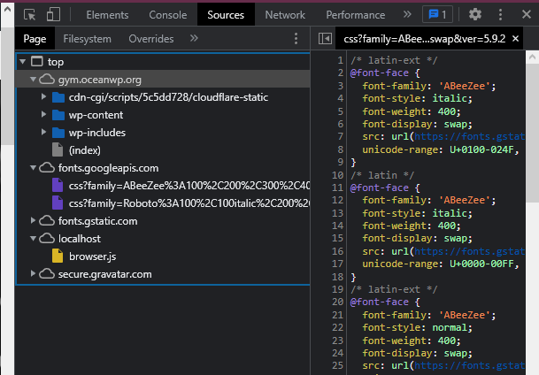This screenshot has width=539, height=375.
Task: Follow the fonts.gstatic URL on line 25
Action: click(x=469, y=365)
